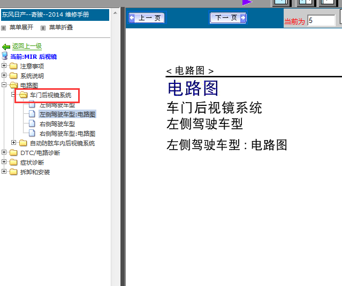
Task: Click the folder icon of 系统说明
Action: pos(13,75)
